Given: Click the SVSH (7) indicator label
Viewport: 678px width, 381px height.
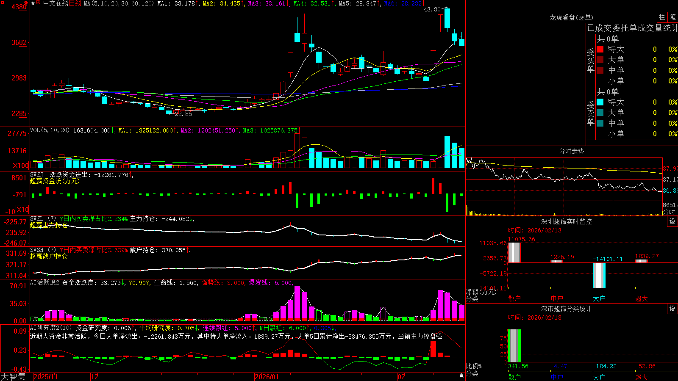Looking at the screenshot, I should (x=43, y=250).
